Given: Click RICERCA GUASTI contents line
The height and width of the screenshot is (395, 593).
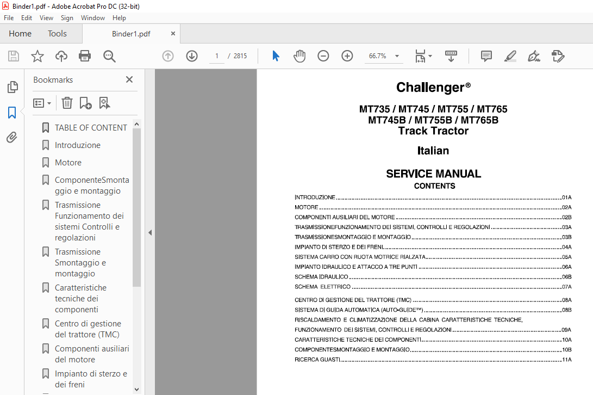Looking at the screenshot, I should click(x=433, y=360).
